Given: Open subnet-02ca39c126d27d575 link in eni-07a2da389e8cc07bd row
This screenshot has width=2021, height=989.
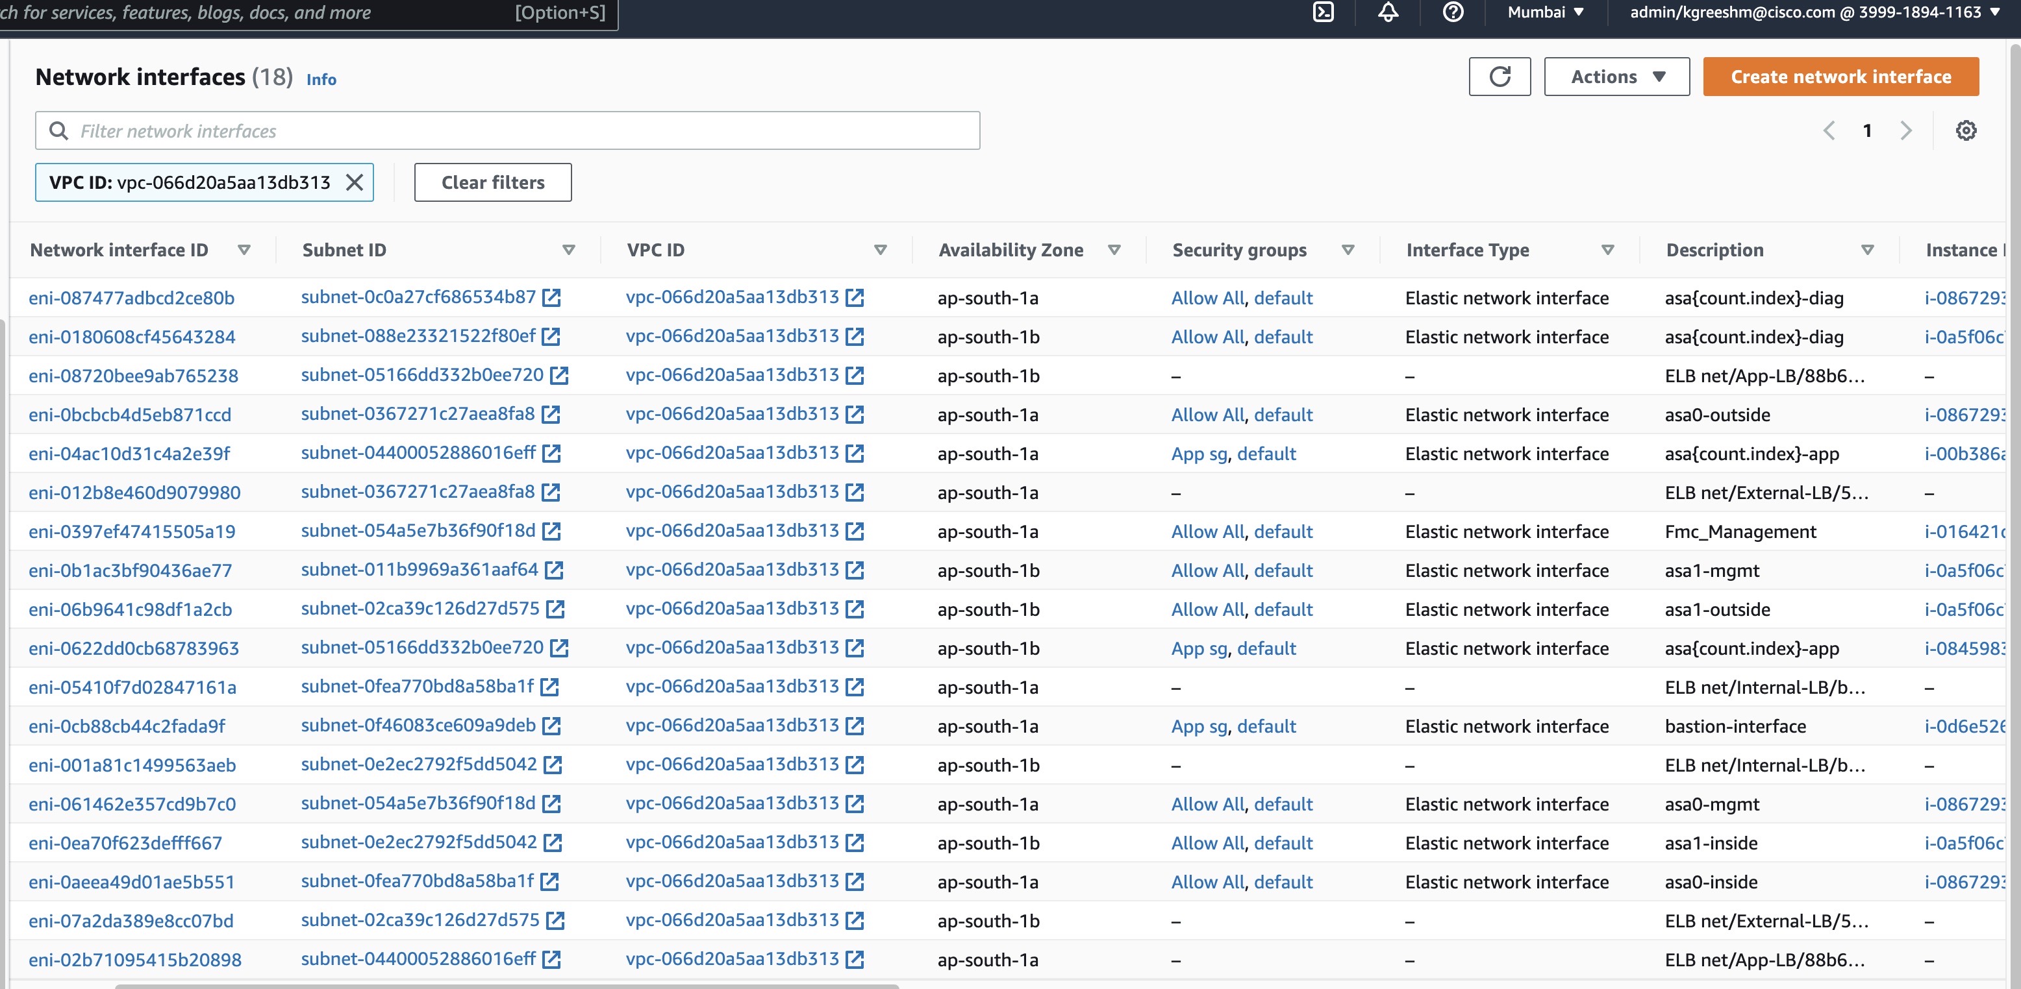Looking at the screenshot, I should click(x=420, y=920).
